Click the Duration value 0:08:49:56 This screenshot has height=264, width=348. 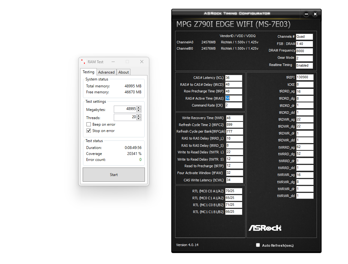(x=133, y=147)
